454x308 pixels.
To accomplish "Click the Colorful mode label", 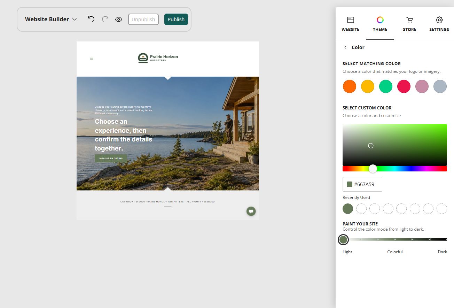I will click(x=395, y=252).
